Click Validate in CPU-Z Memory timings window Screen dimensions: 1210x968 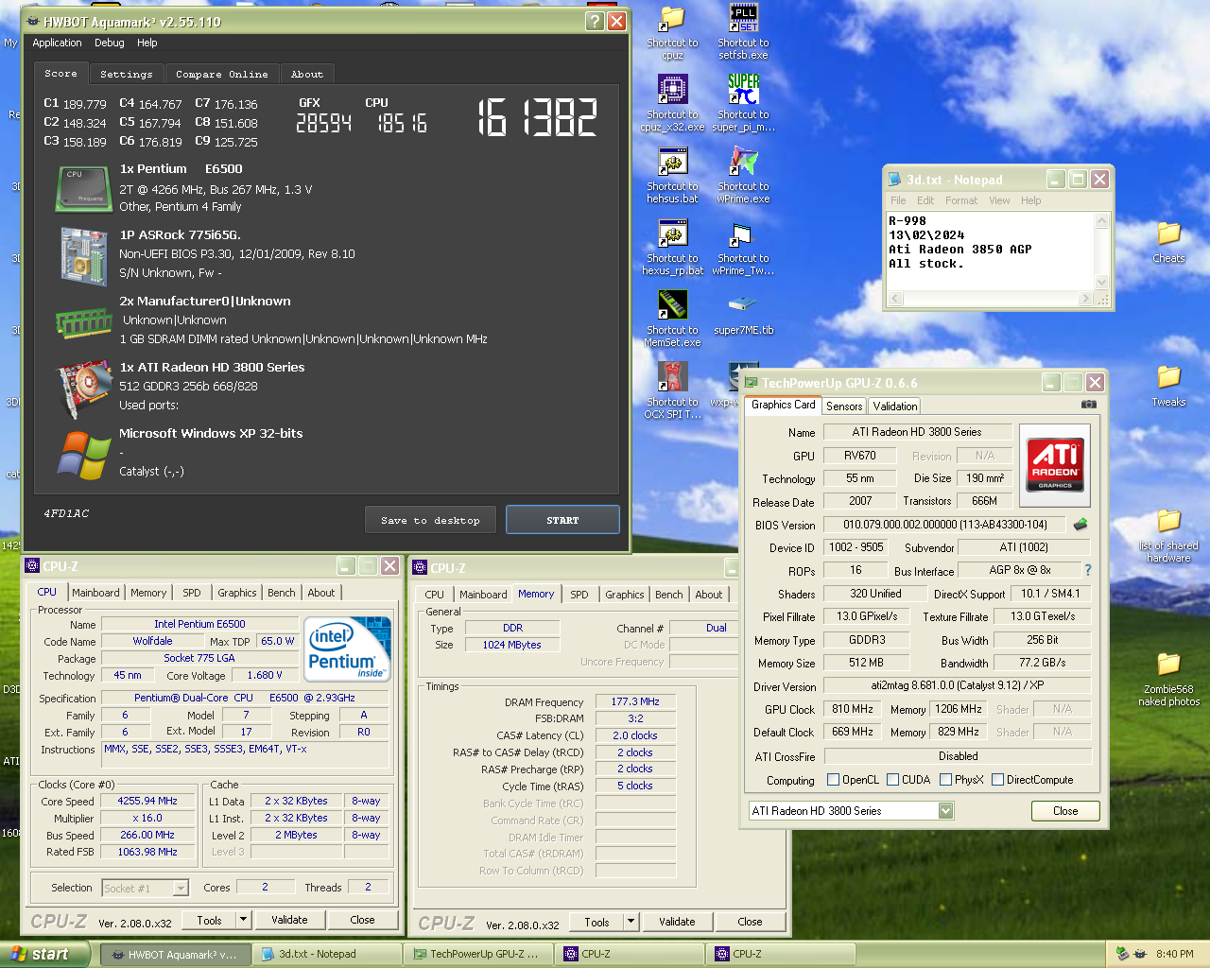pyautogui.click(x=677, y=922)
